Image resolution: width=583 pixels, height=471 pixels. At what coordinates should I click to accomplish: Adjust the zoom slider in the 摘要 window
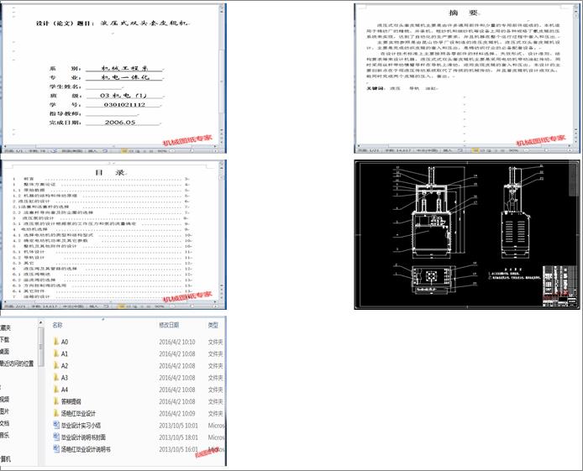click(x=547, y=150)
